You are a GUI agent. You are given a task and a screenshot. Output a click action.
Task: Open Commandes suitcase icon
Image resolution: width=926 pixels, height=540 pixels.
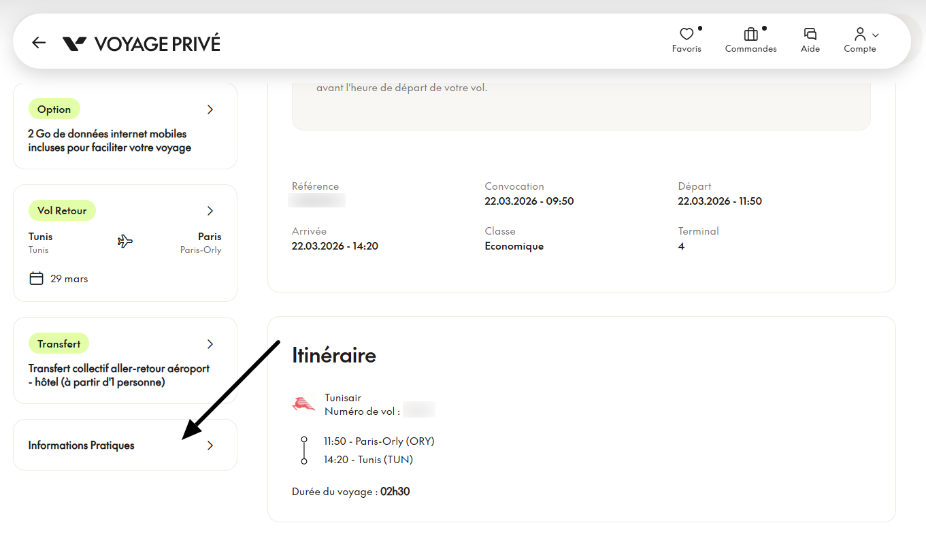751,34
